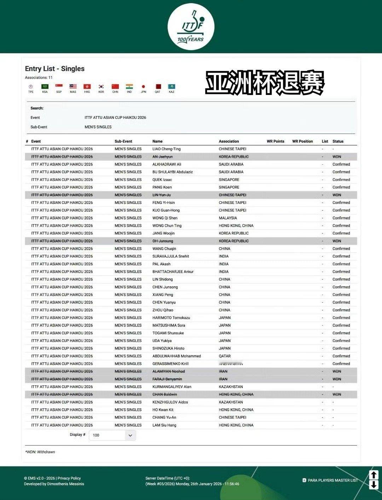382x500 pixels.
Task: Sort by the Sub-Event column header
Action: tap(123, 141)
